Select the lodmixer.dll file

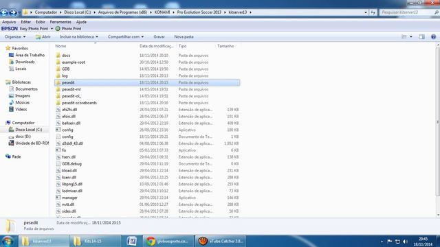tap(72, 191)
